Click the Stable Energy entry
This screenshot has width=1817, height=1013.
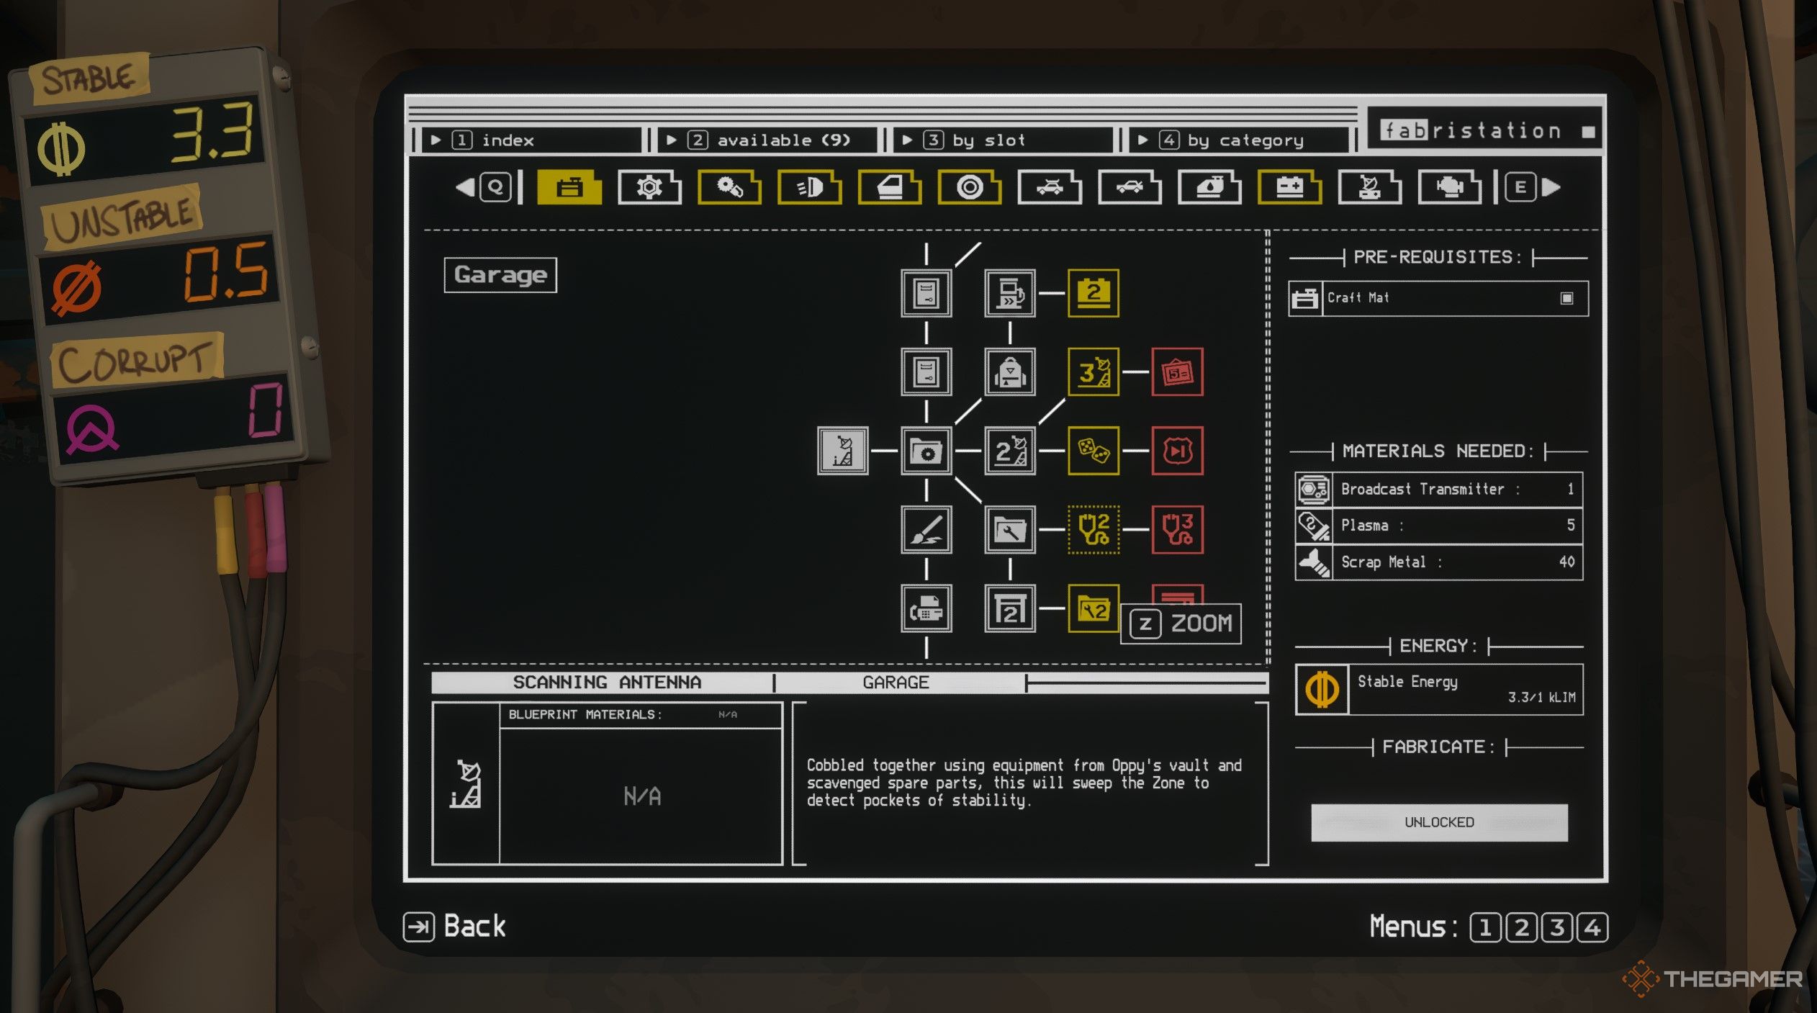tap(1438, 689)
